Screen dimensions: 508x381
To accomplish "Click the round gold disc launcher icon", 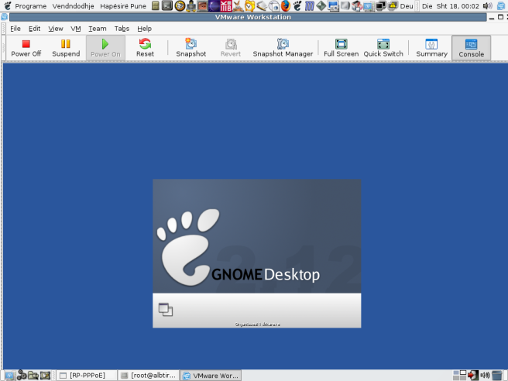I will coord(180,6).
